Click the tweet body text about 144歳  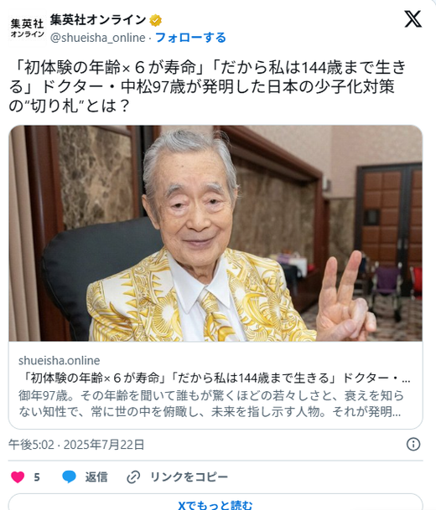209,86
